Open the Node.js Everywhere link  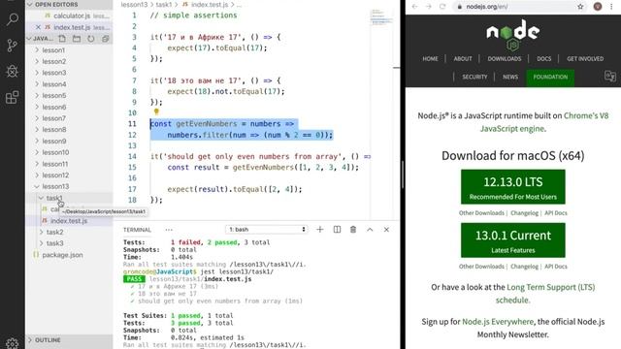point(498,322)
